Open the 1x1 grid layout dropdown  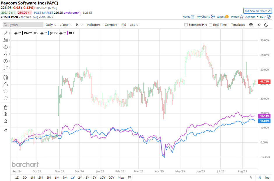(x=134, y=25)
